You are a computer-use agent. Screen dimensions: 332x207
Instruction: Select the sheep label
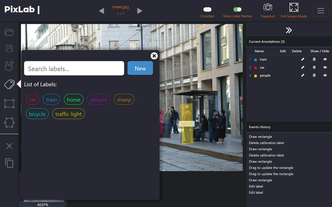pos(124,99)
